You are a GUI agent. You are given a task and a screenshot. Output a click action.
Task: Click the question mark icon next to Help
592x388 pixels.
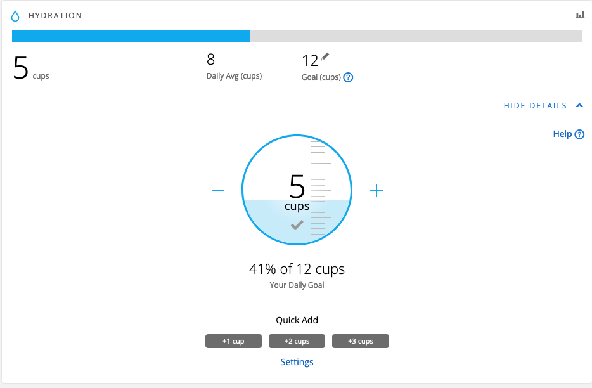[579, 134]
